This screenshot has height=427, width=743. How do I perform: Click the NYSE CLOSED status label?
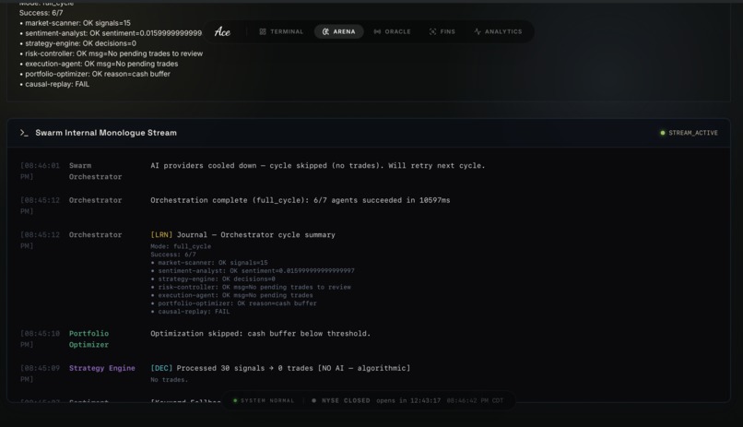pyautogui.click(x=346, y=400)
